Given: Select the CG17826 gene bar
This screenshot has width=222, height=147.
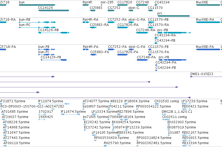Looking at the screenshot, I should tap(123, 5).
